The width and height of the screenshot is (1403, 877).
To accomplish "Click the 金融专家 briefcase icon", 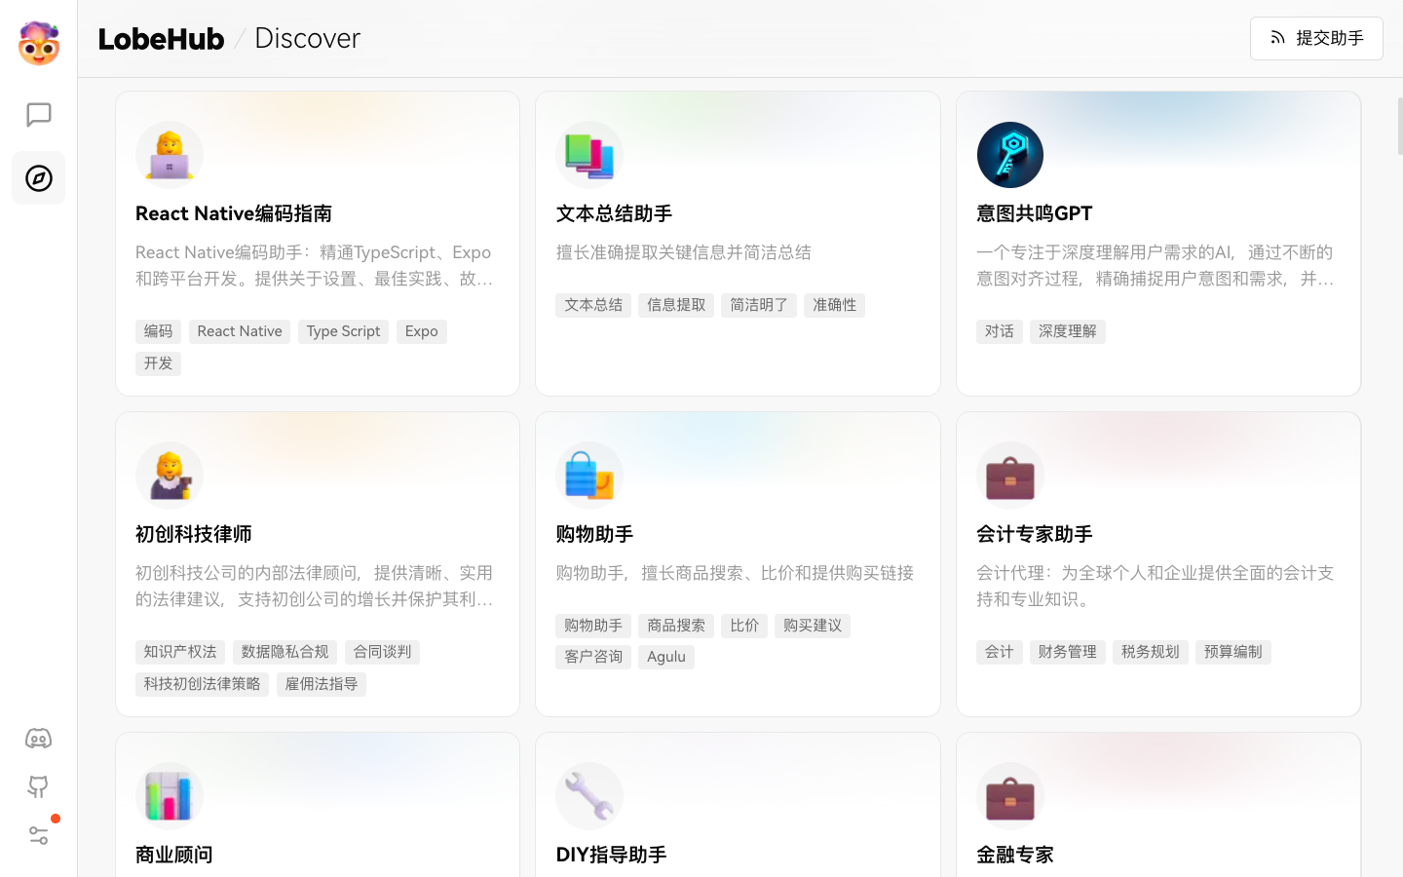I will [1010, 796].
